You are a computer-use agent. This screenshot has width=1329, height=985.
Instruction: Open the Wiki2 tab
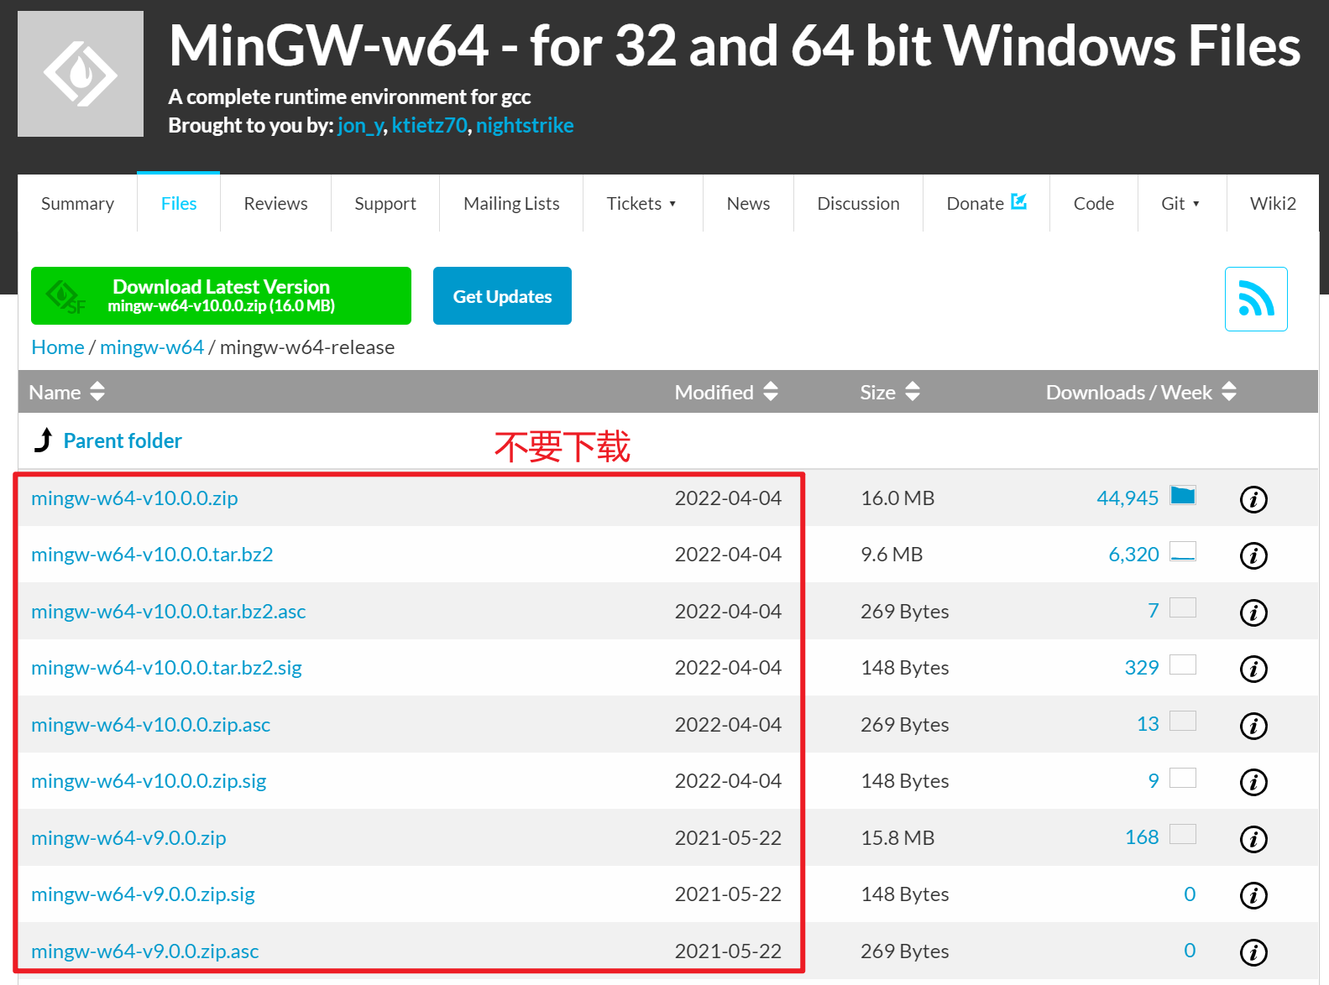point(1273,203)
